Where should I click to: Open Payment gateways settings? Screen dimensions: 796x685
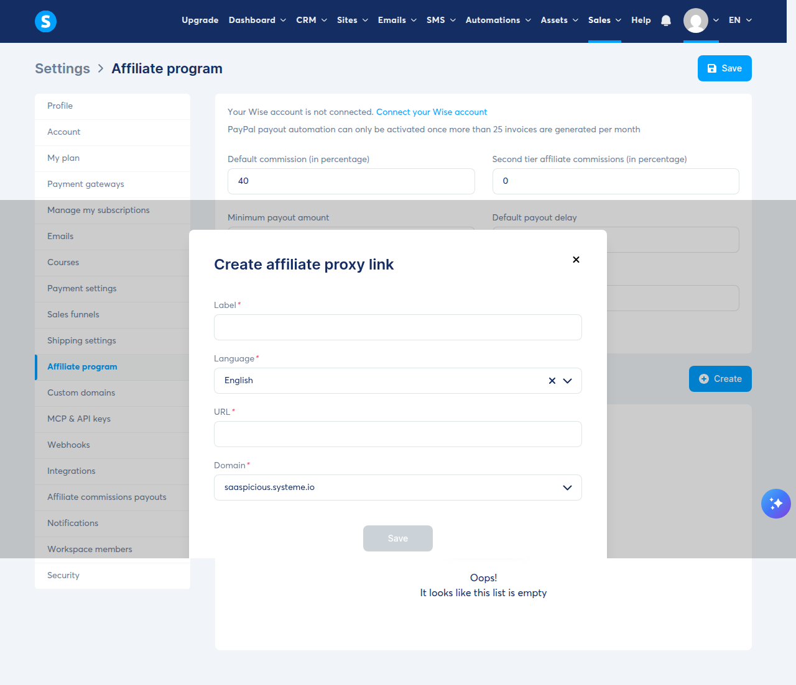click(x=113, y=184)
